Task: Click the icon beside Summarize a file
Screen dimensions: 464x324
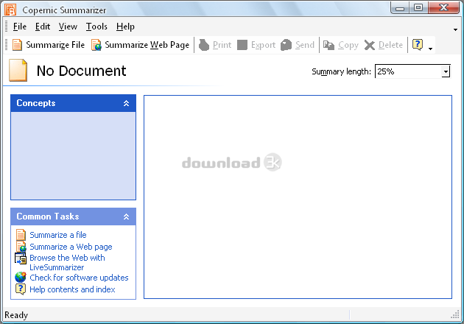Action: (x=21, y=235)
